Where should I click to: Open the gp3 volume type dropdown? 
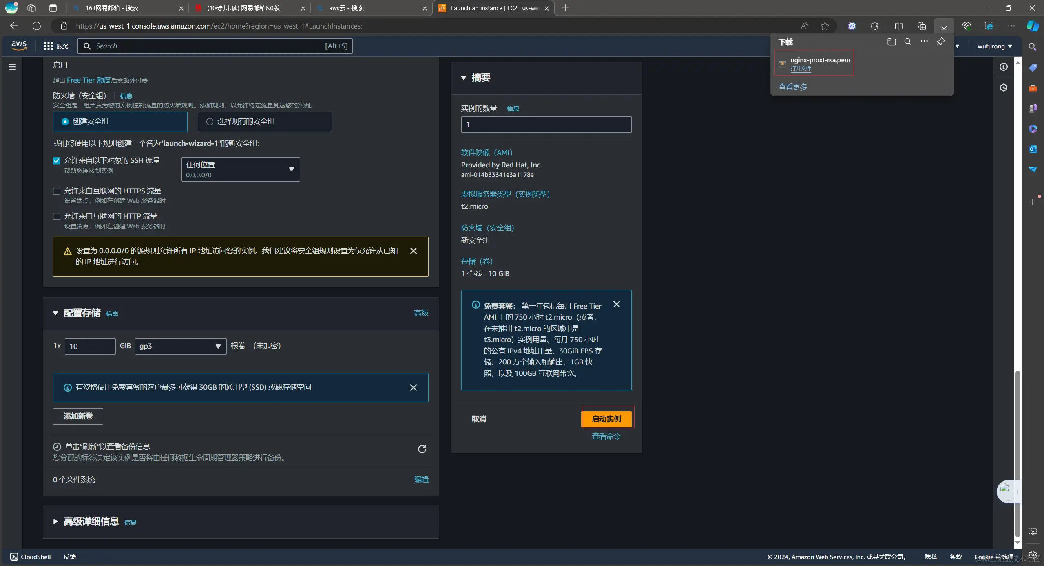point(180,347)
